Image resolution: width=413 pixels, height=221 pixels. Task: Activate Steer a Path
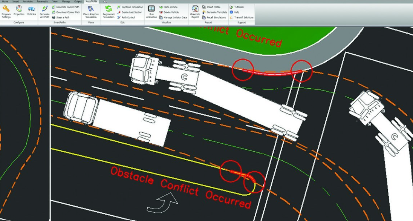[x=62, y=17]
